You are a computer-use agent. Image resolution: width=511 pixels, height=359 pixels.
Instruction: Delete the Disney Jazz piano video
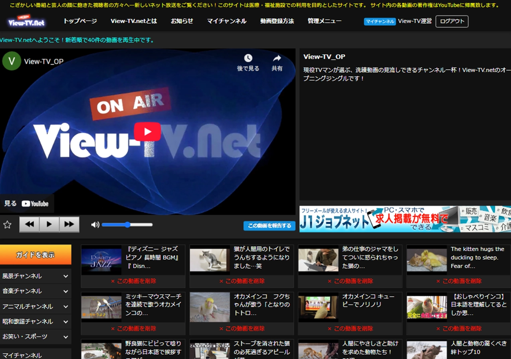tap(133, 281)
